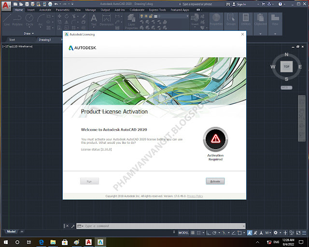Click the Run button in licensing dialog
Screen dimensions: 309x247
[x=89, y=181]
